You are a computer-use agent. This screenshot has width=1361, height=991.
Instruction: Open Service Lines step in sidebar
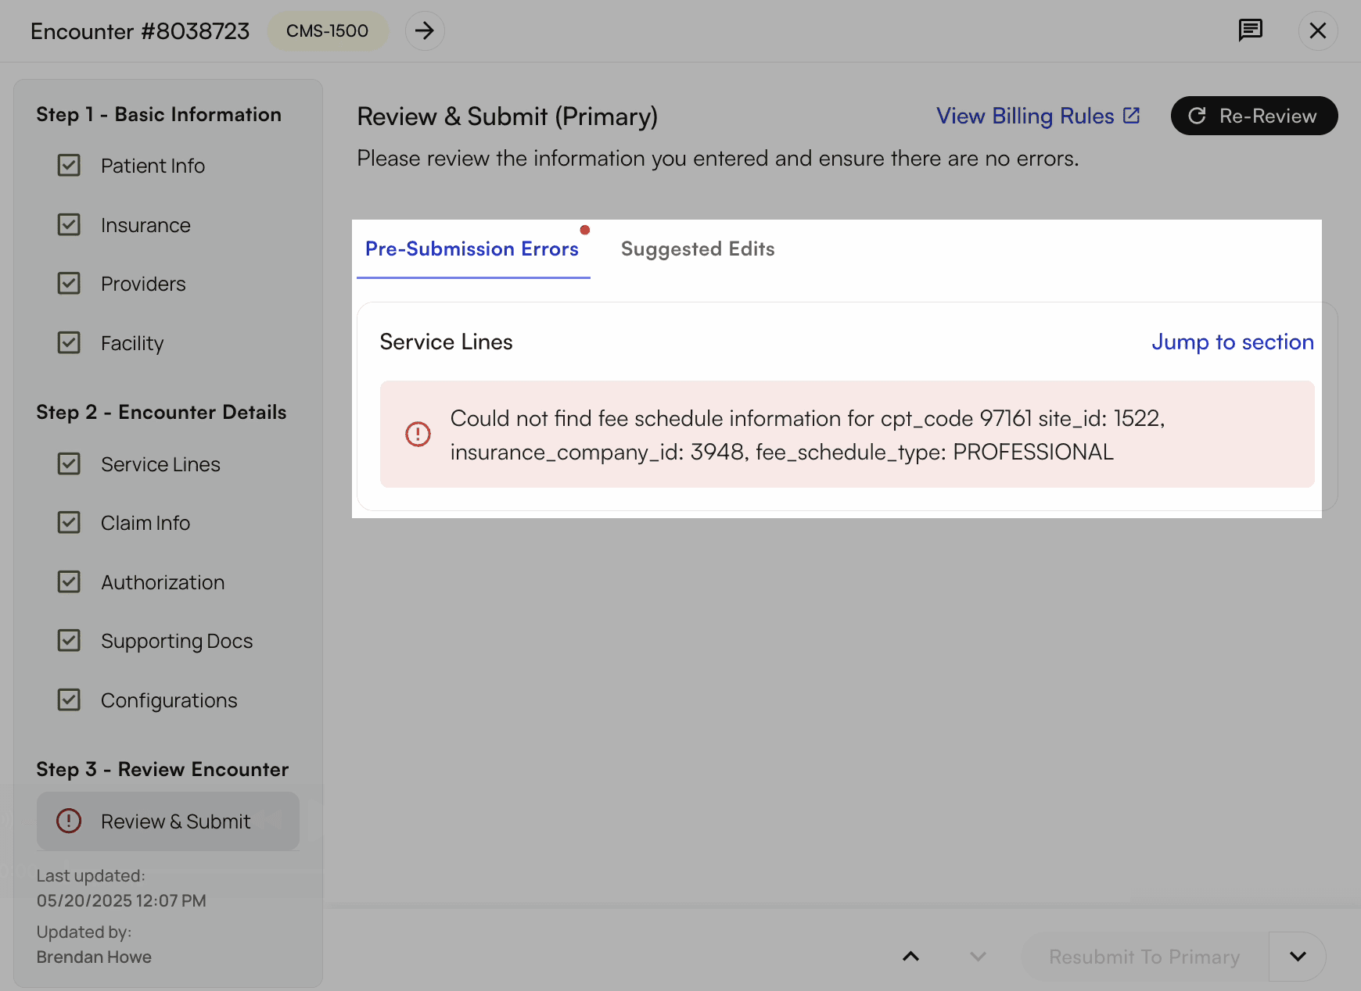click(x=160, y=464)
